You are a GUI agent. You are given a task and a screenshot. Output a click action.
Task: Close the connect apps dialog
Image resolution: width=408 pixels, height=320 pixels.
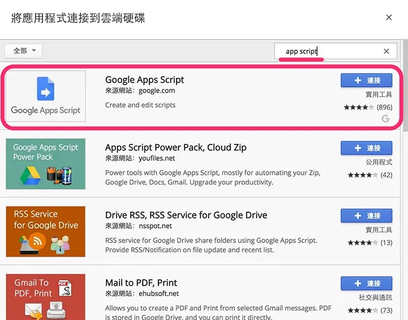389,17
